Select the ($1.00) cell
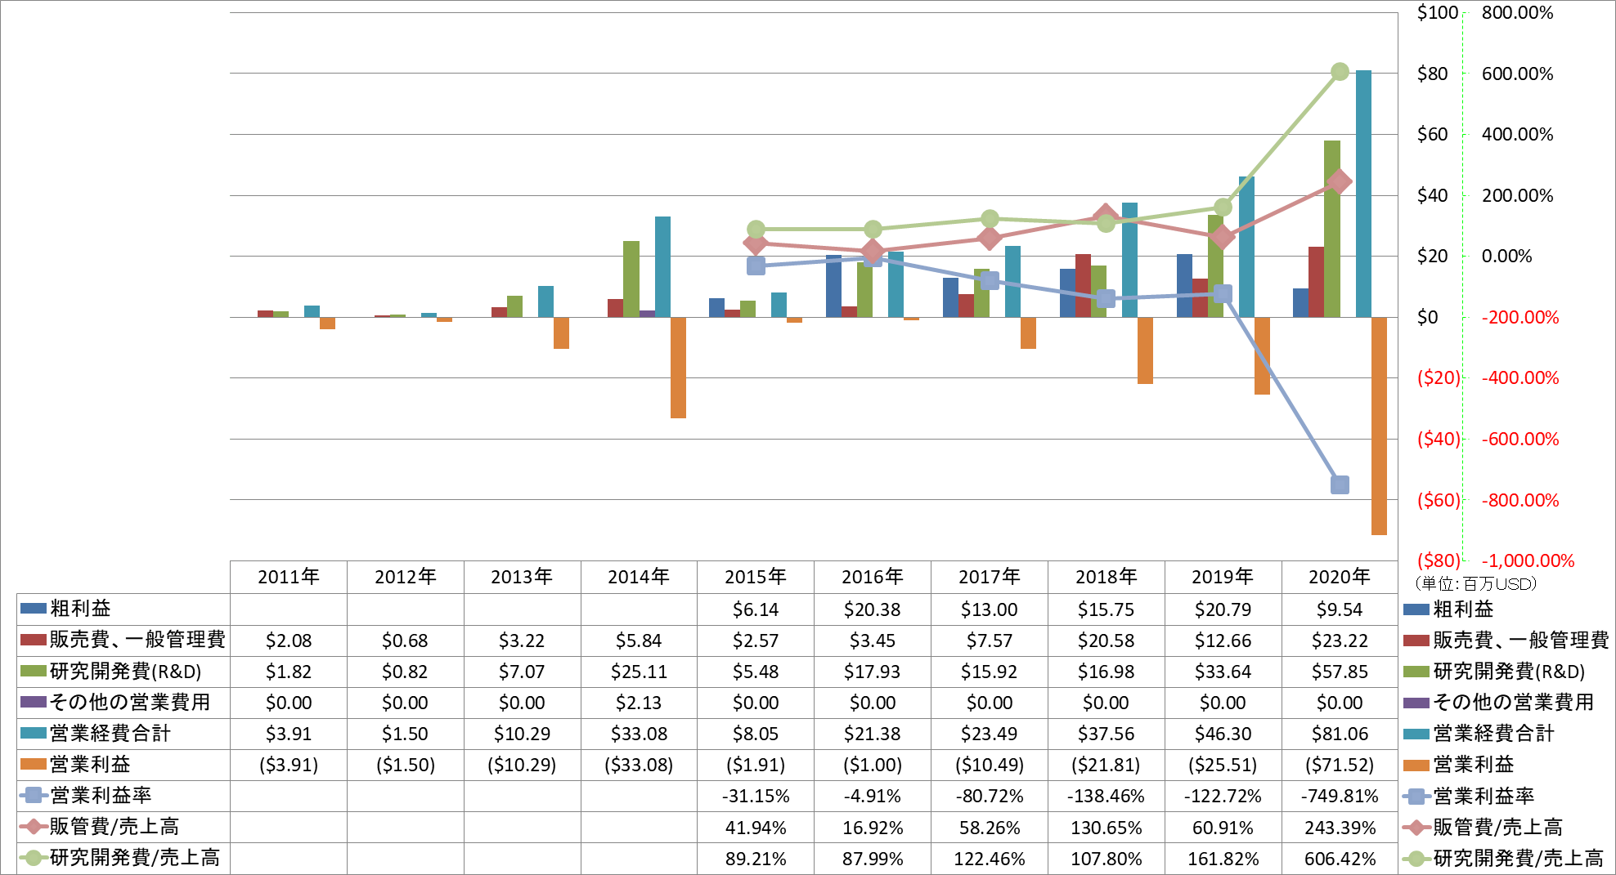Screen dimensions: 1616x875 [873, 765]
